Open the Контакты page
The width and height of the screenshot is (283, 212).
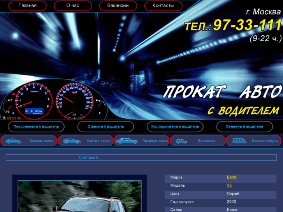(x=163, y=5)
